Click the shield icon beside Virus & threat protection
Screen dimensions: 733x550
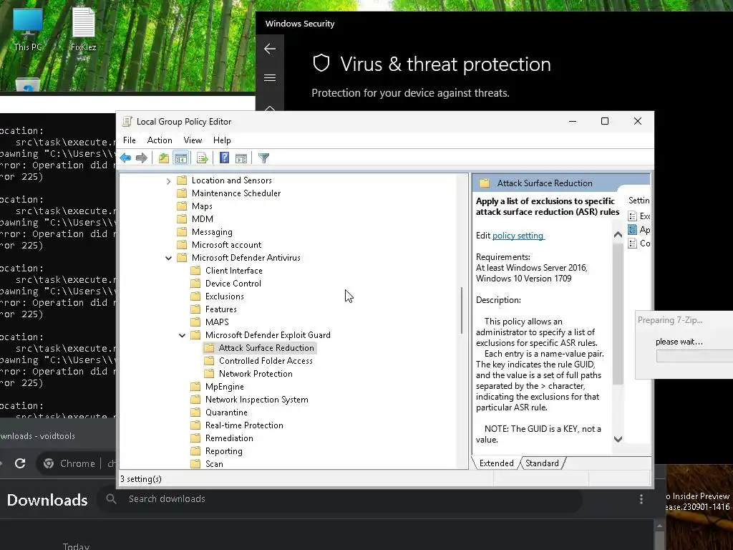point(321,63)
